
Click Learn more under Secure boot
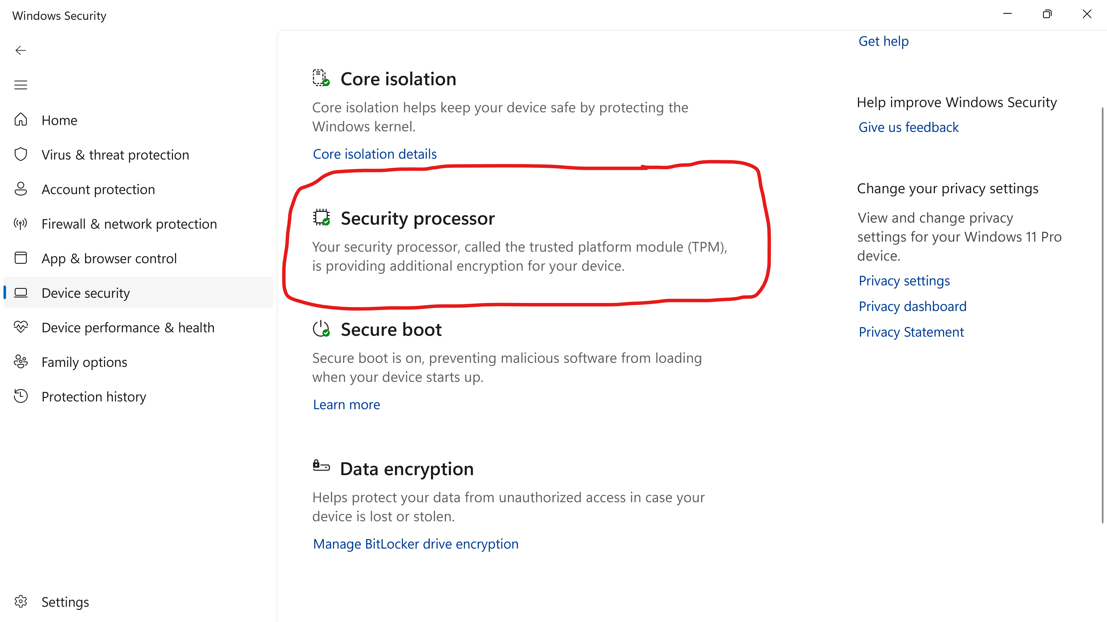pyautogui.click(x=346, y=404)
